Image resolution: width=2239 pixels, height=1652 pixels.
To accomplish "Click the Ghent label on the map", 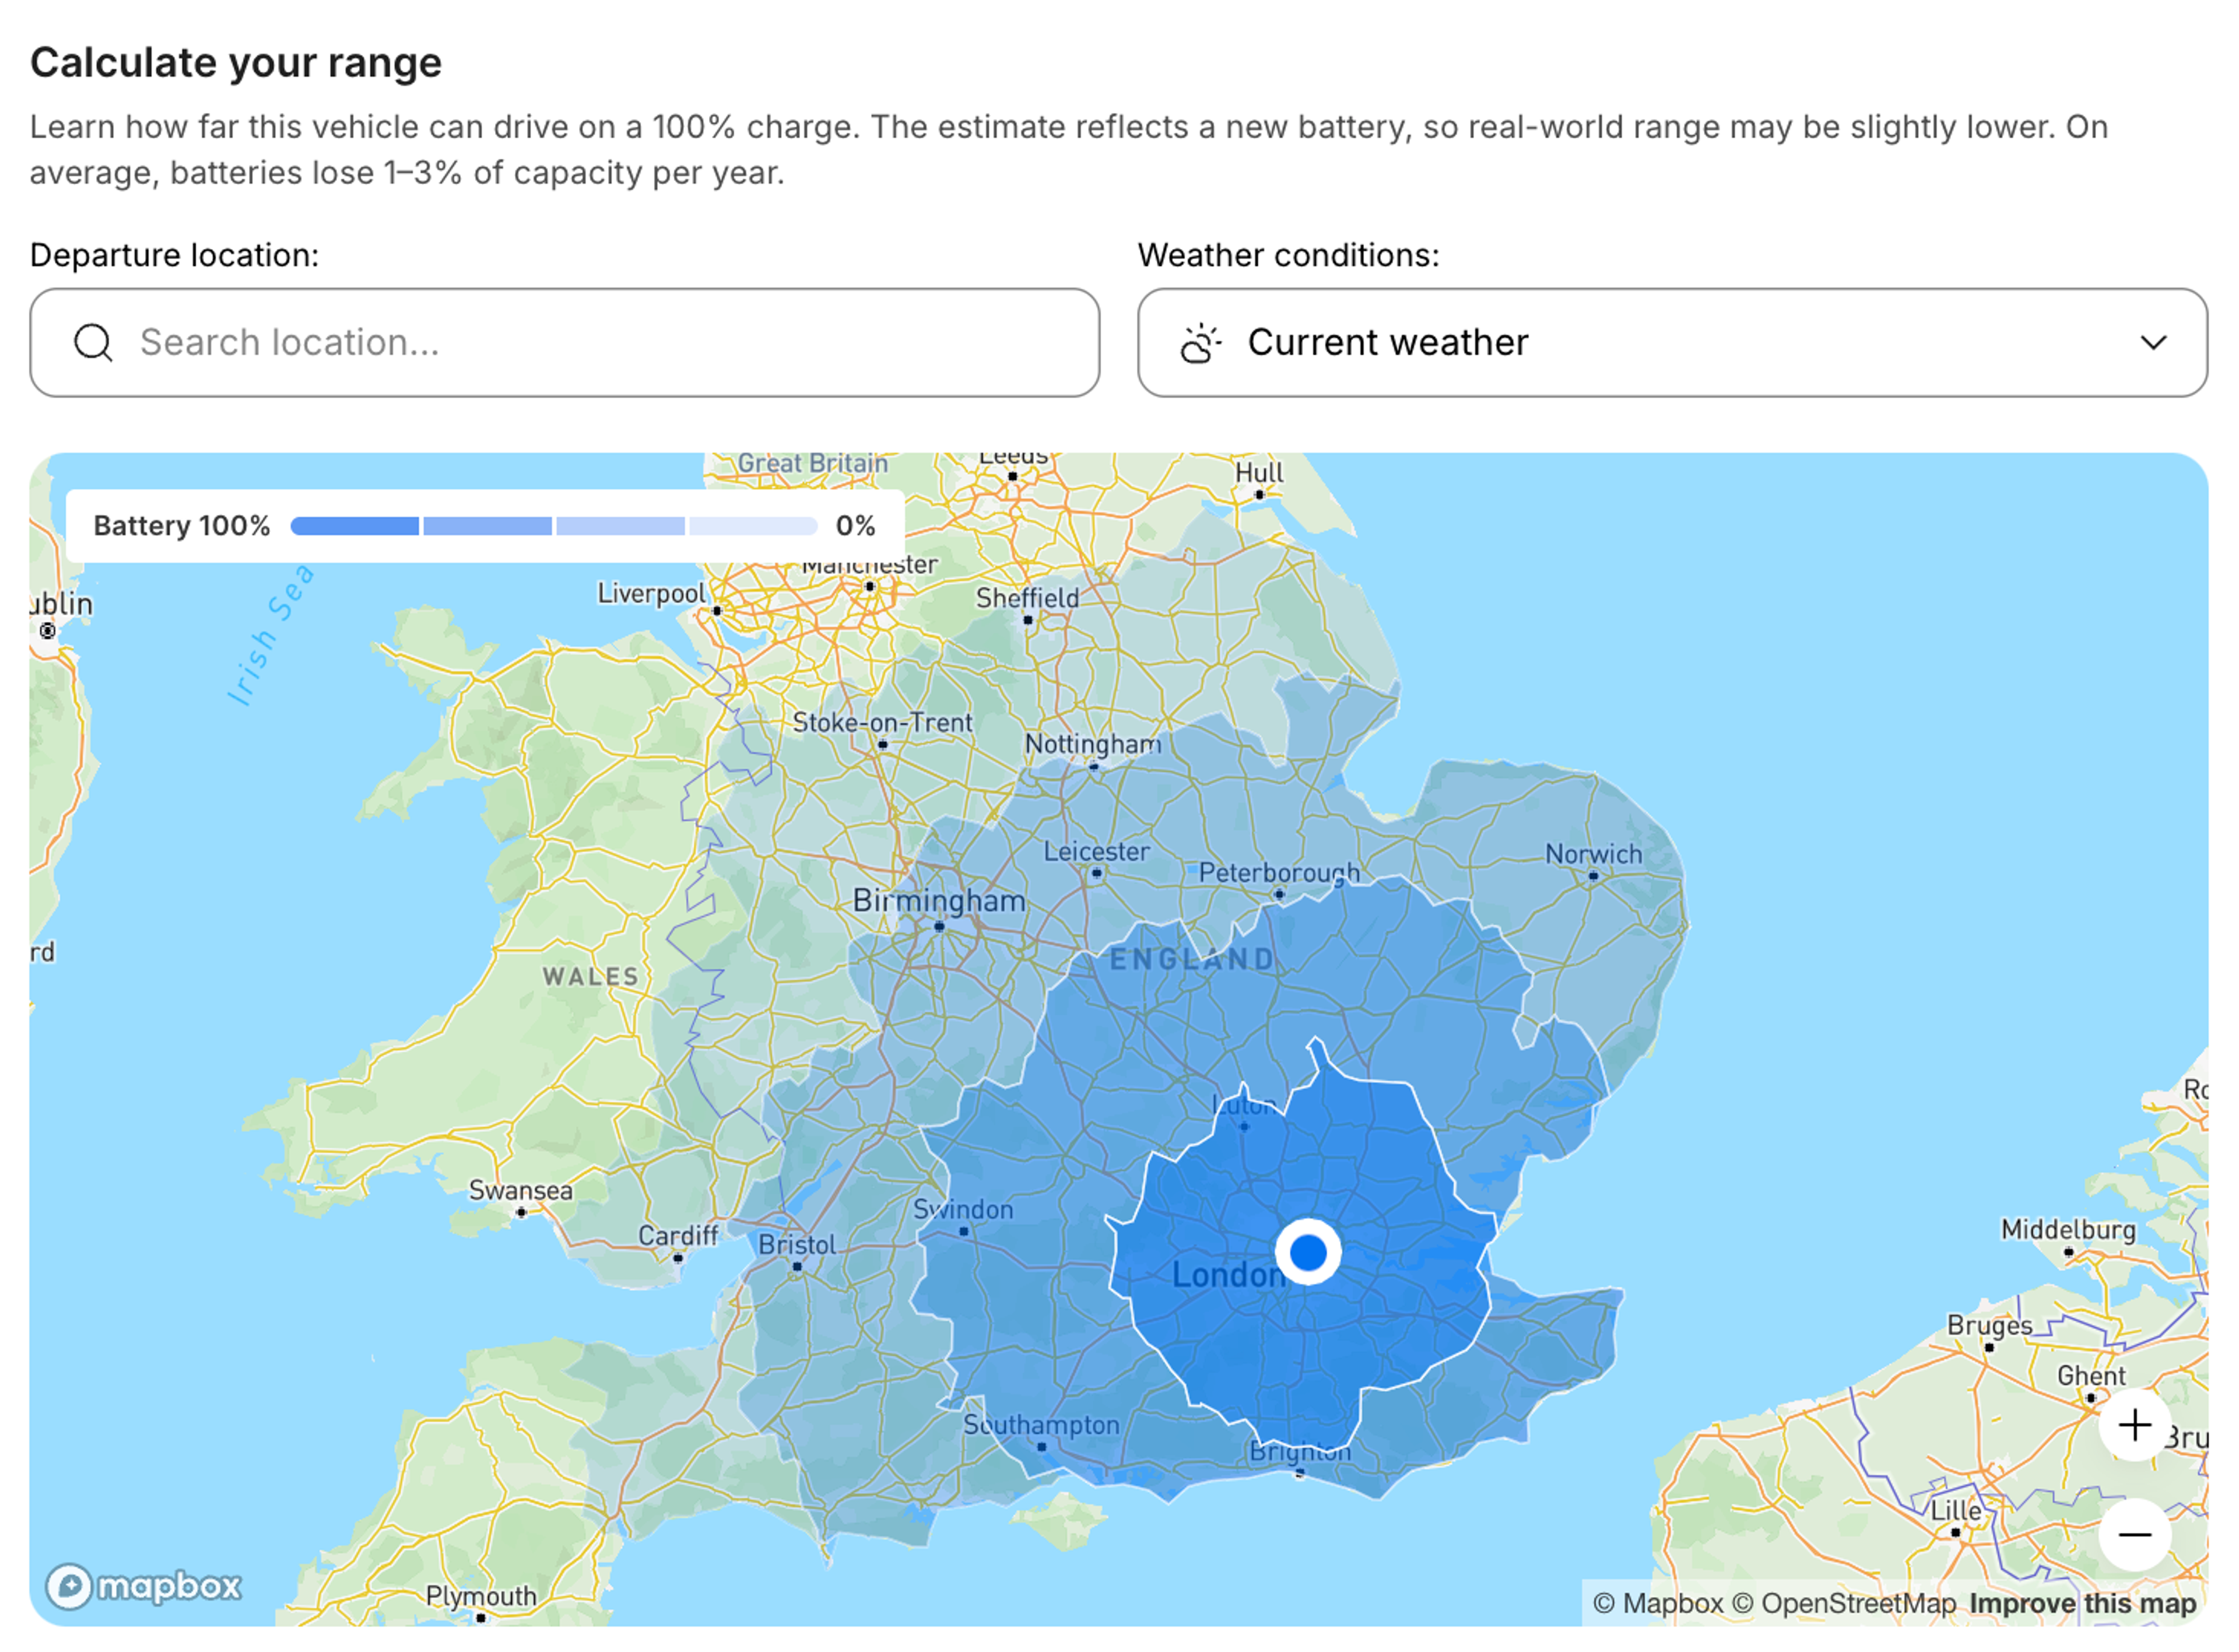I will tap(2091, 1377).
